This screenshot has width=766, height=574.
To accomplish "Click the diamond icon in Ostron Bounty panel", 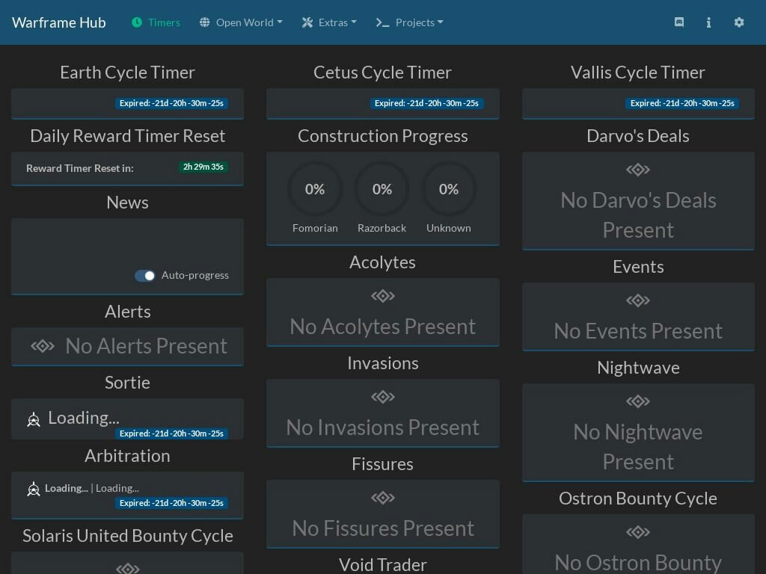I will (x=638, y=531).
